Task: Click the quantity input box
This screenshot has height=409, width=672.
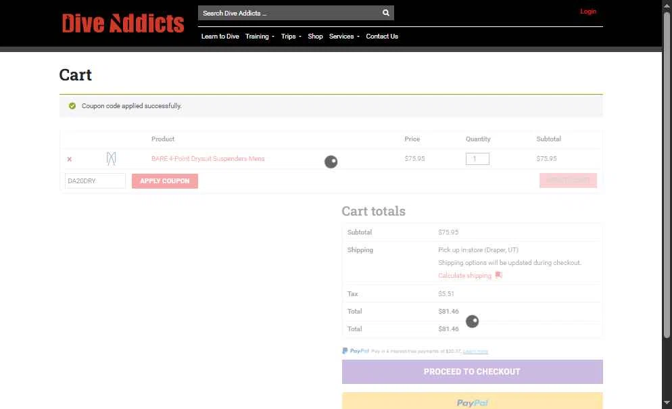Action: coord(477,159)
